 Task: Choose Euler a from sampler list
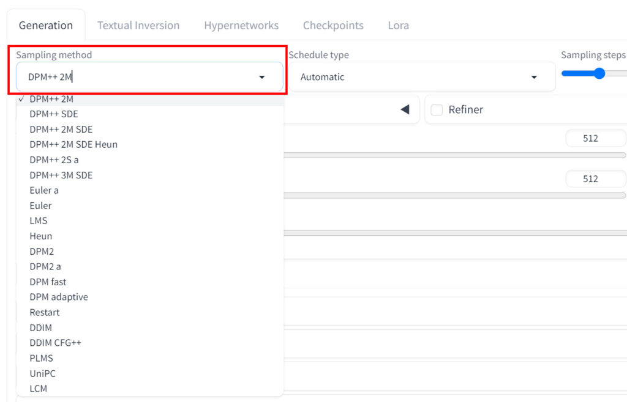[44, 190]
